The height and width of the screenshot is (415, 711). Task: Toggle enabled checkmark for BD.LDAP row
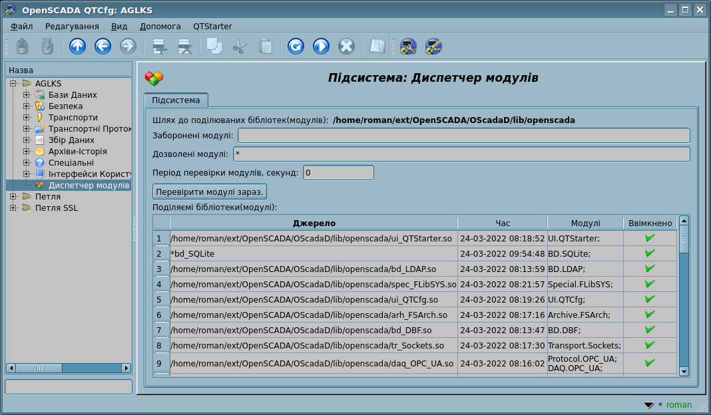click(650, 269)
